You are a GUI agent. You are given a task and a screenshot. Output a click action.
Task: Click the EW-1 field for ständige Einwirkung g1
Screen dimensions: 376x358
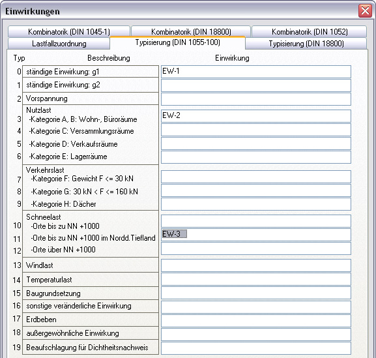pos(256,72)
